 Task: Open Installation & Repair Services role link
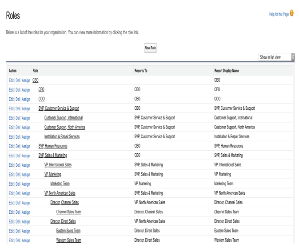(x=62, y=136)
